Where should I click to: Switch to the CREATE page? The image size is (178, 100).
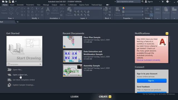pyautogui.click(x=103, y=97)
